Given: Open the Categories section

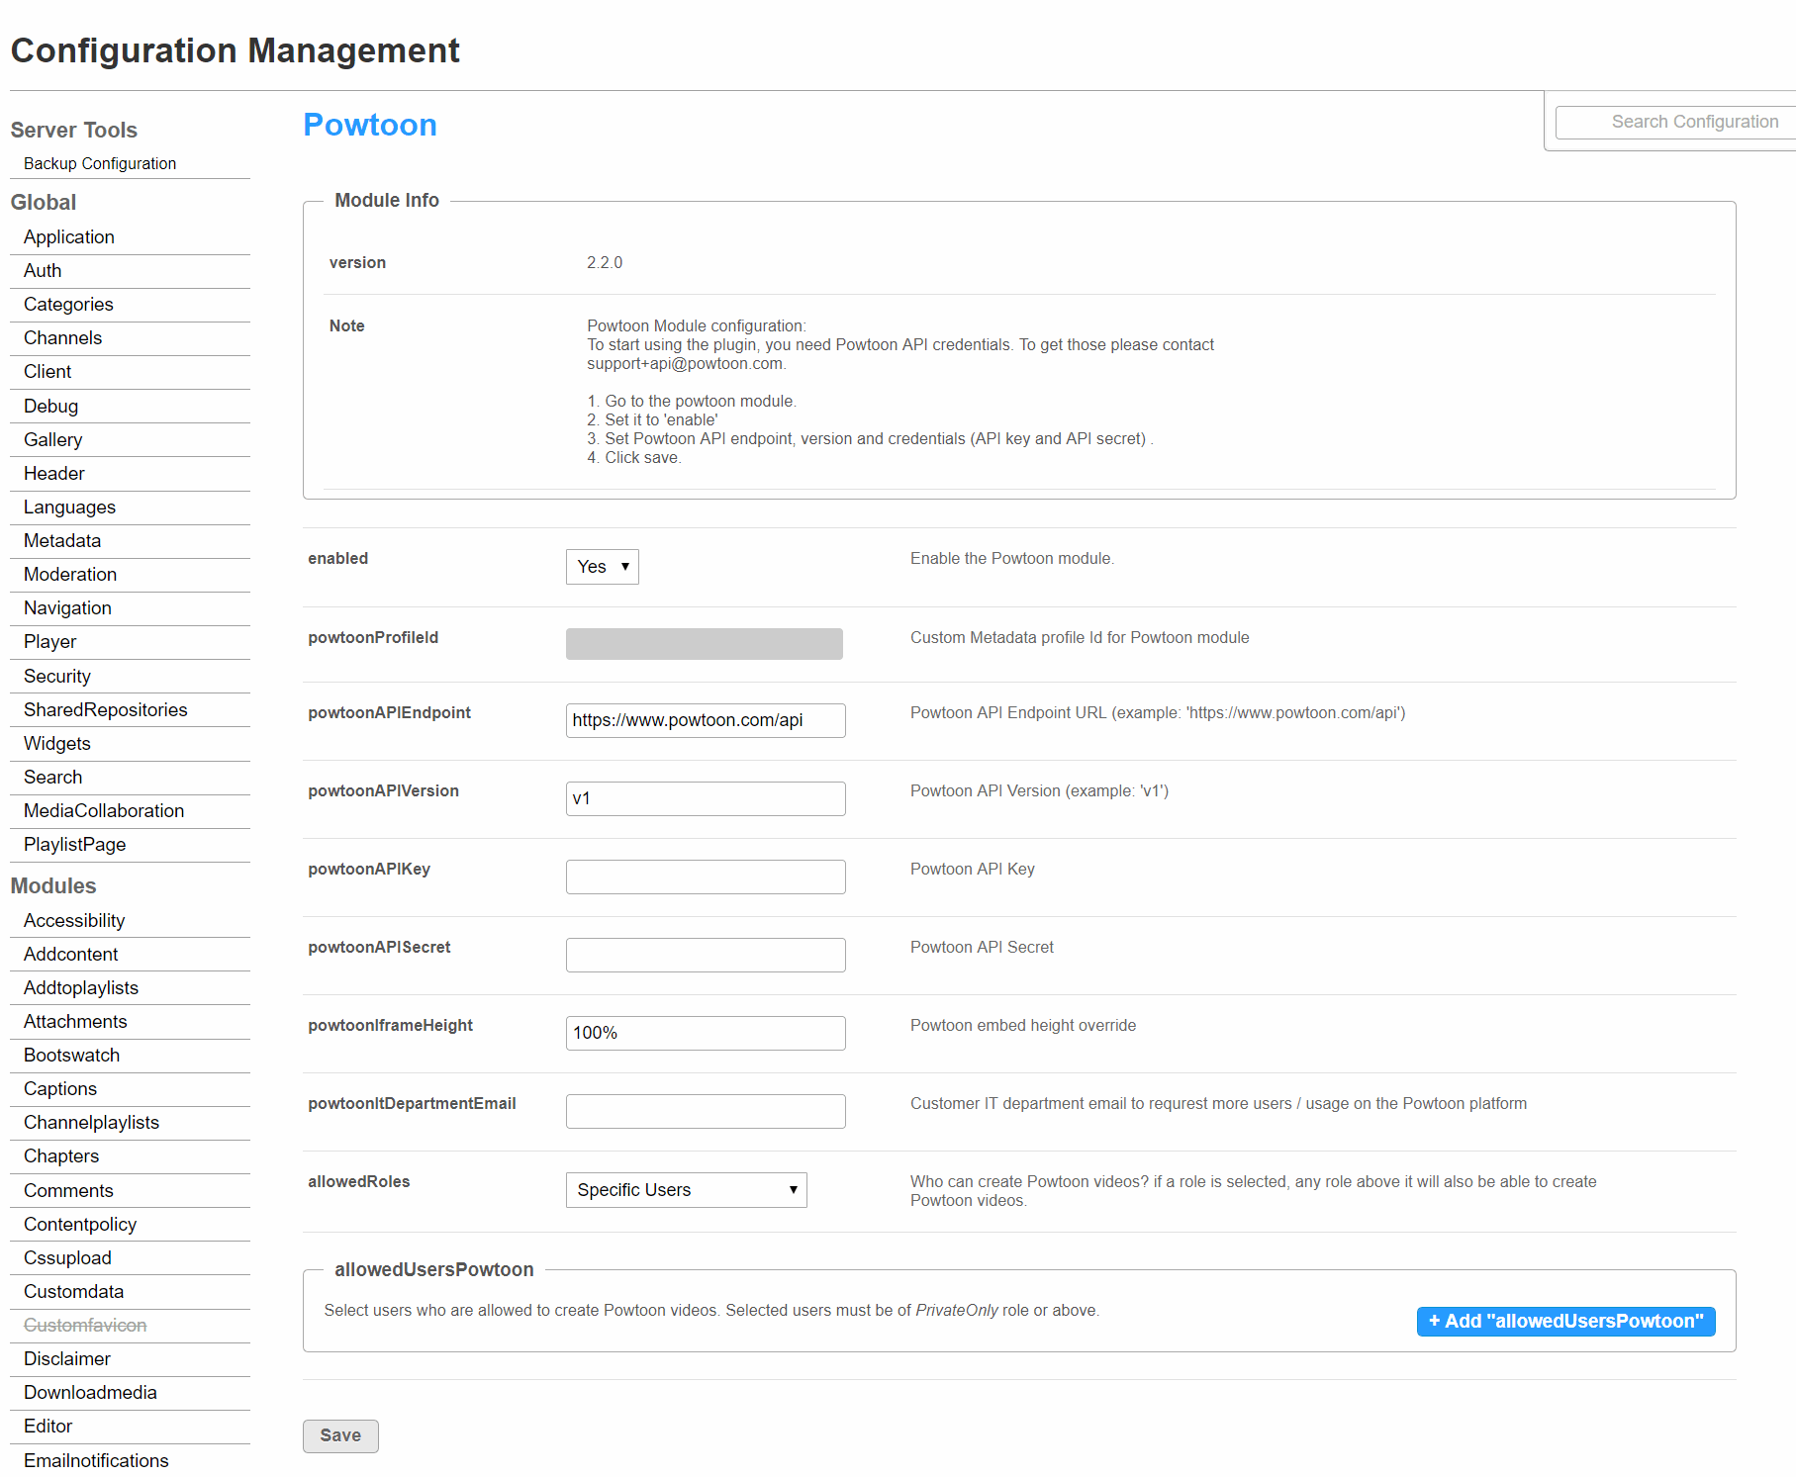Looking at the screenshot, I should point(68,305).
